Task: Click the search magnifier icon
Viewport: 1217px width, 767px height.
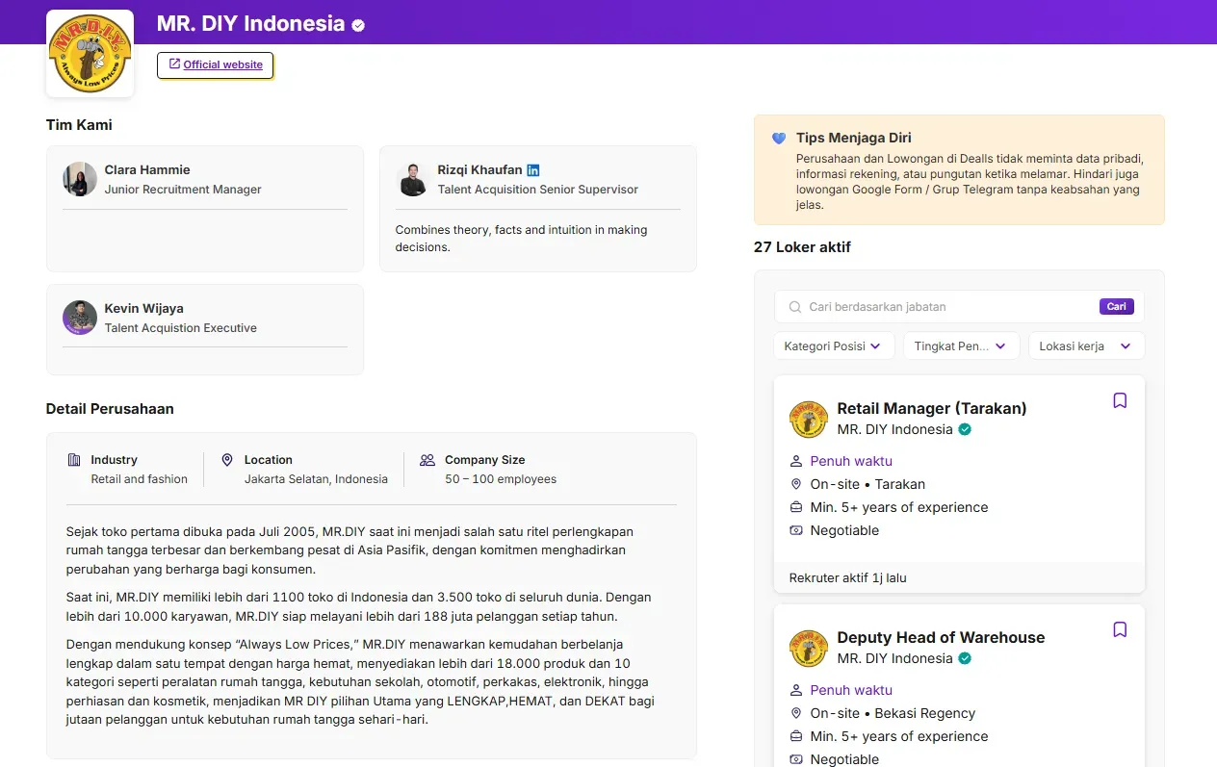Action: 795,307
